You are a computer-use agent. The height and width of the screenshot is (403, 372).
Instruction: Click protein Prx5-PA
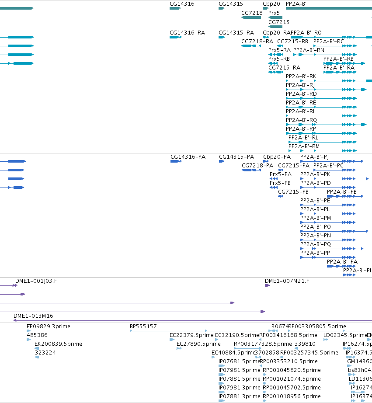click(281, 174)
